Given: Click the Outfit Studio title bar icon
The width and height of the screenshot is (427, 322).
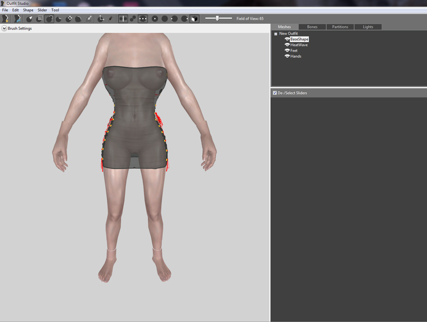Looking at the screenshot, I should pyautogui.click(x=2, y=3).
